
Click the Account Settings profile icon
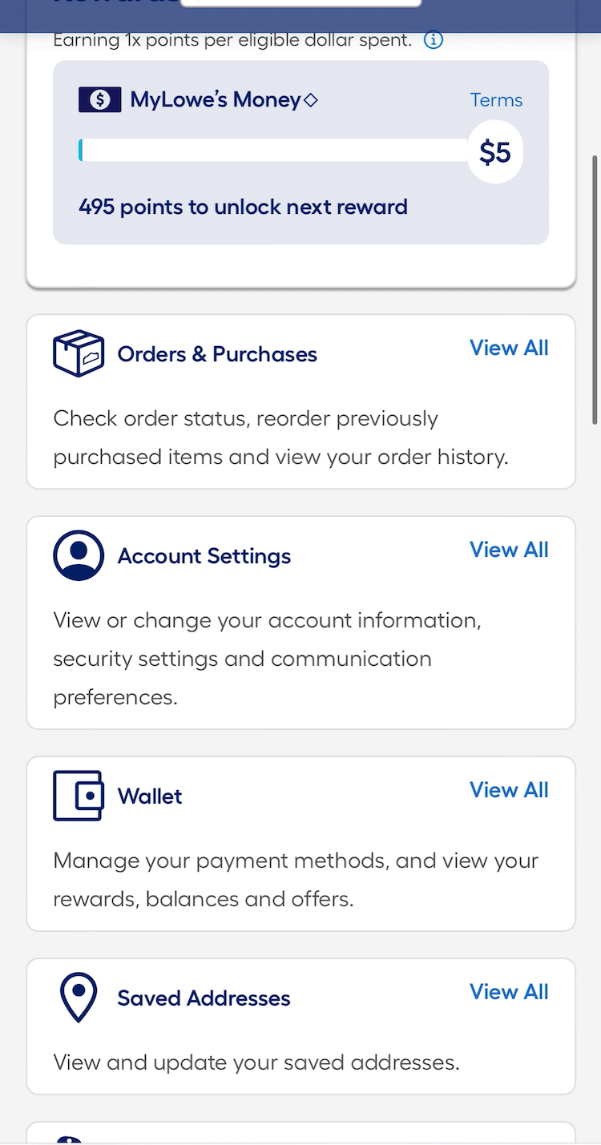tap(79, 555)
